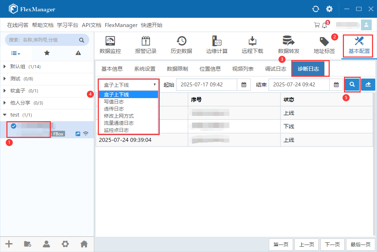Collapse the test group
377x252 pixels.
5,115
